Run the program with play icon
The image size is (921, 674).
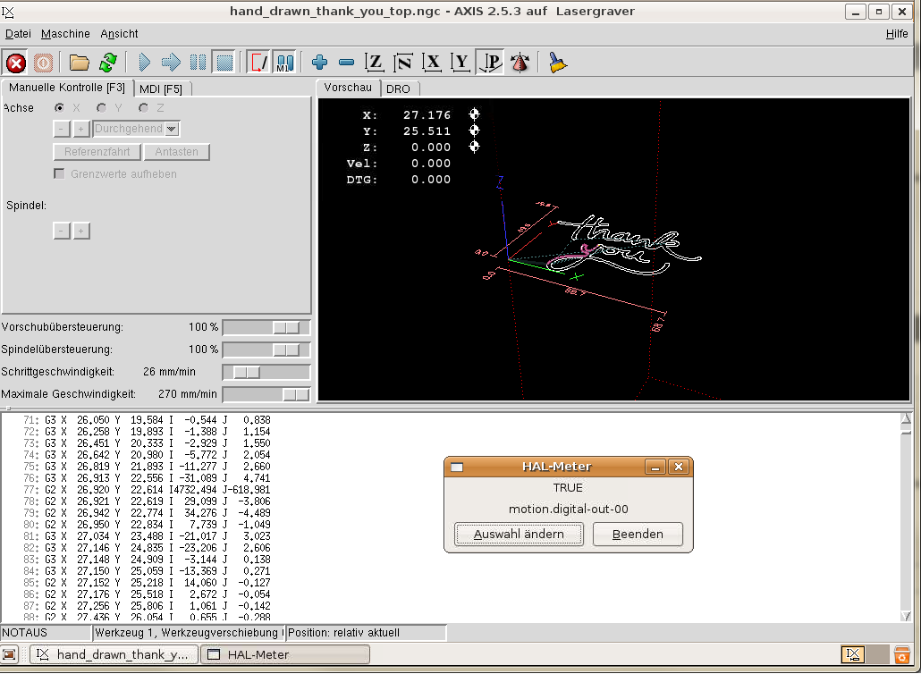tap(145, 63)
